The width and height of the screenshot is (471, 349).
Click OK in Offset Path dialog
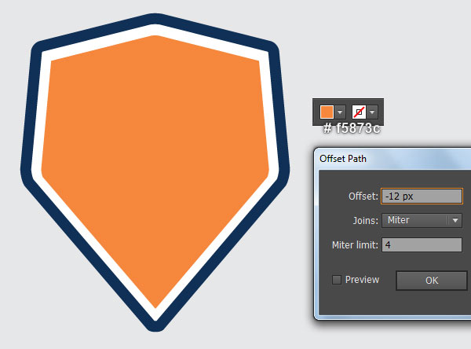(431, 281)
